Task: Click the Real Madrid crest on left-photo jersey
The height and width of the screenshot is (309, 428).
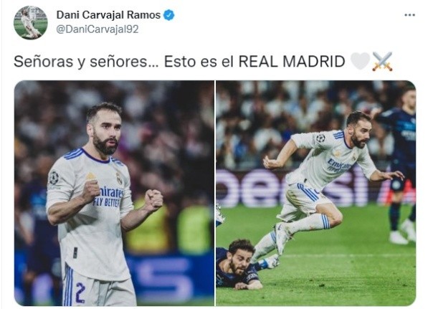Action: coord(119,178)
